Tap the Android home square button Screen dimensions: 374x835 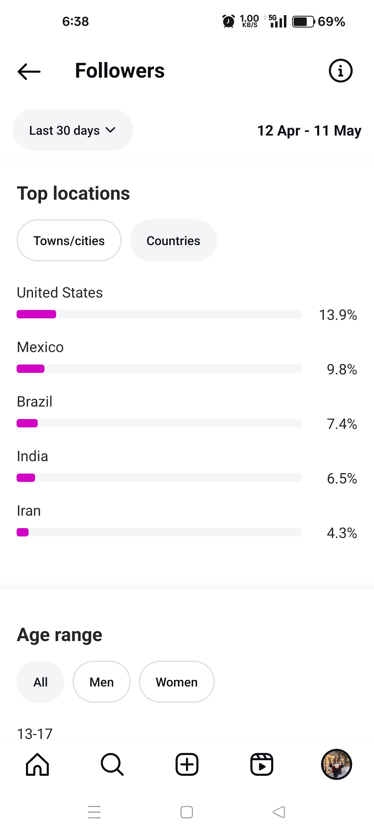[x=186, y=812]
